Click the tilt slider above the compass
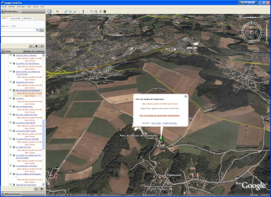 tap(252, 17)
